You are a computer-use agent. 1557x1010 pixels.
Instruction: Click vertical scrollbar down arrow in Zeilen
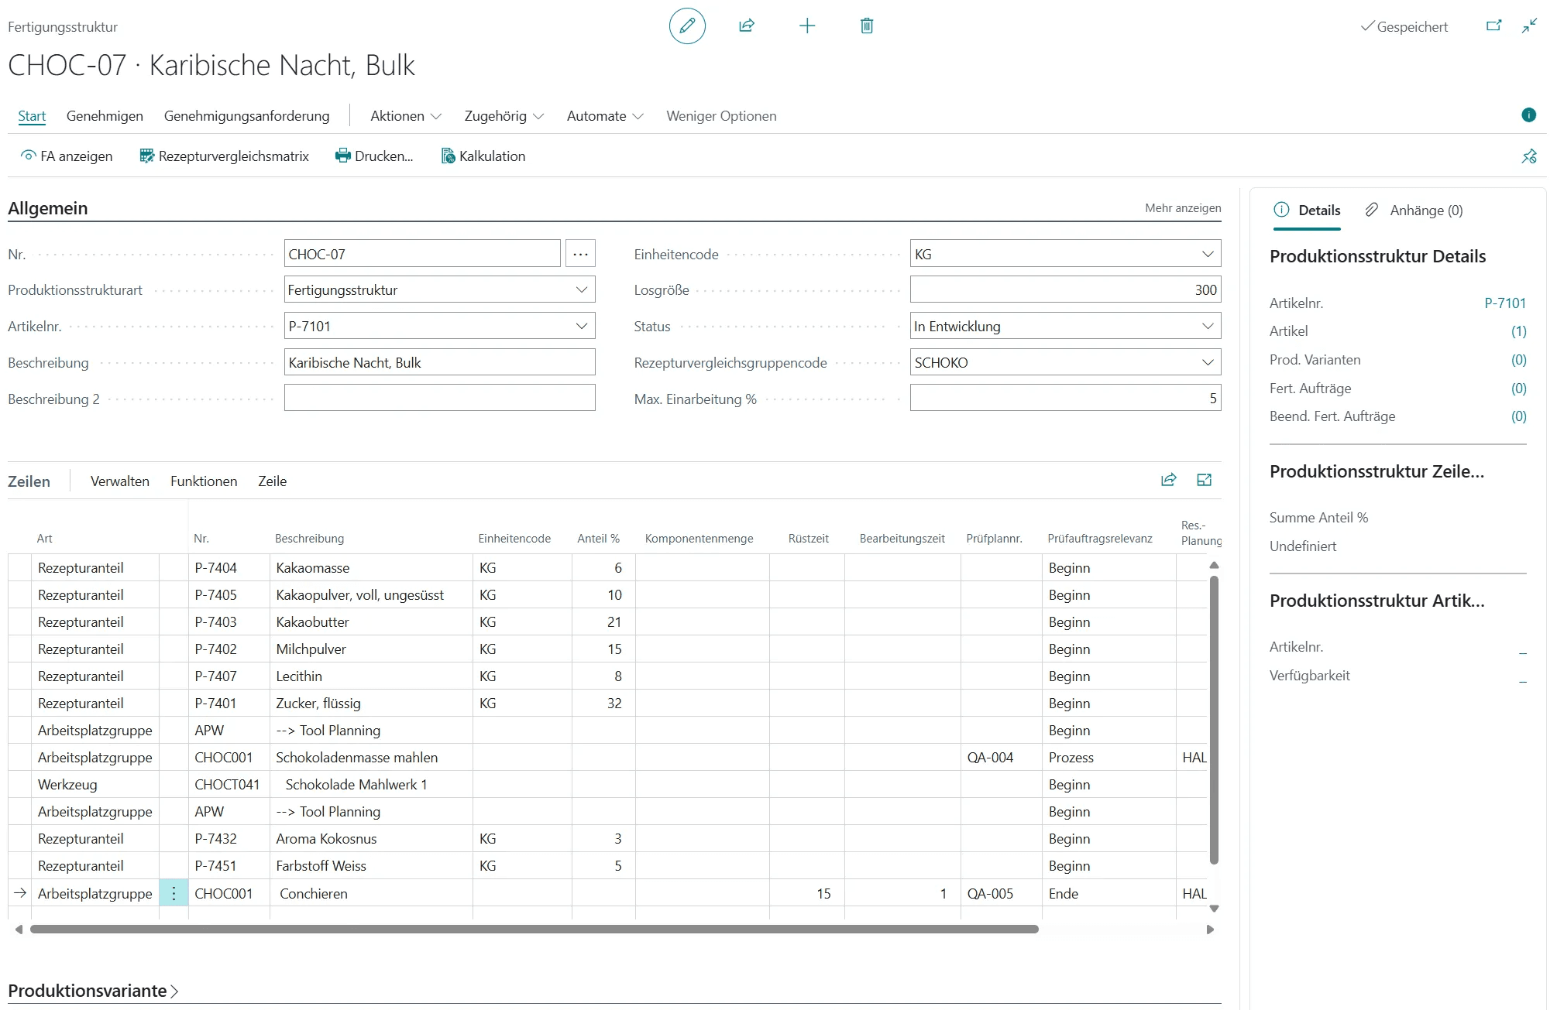pos(1214,909)
